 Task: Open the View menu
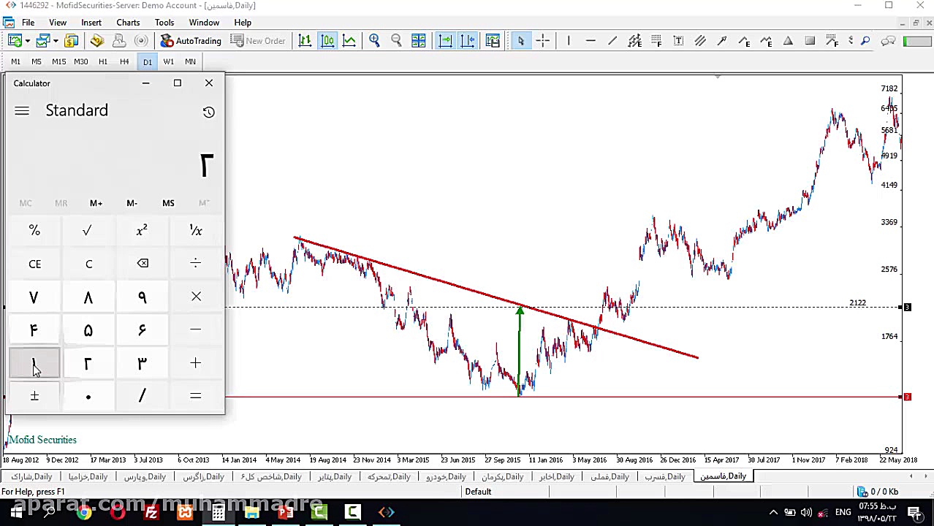point(58,23)
